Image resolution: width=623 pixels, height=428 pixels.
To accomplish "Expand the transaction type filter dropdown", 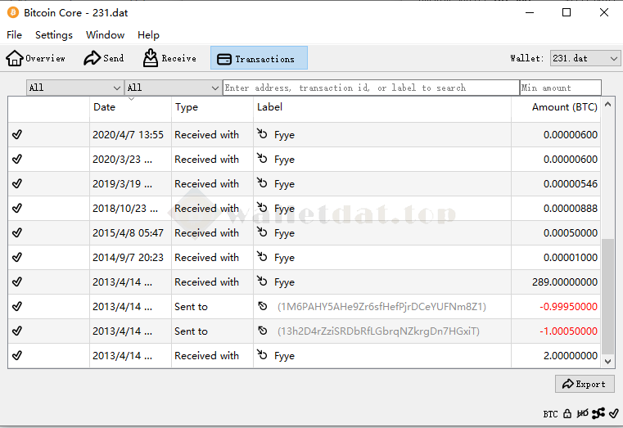I will [173, 88].
